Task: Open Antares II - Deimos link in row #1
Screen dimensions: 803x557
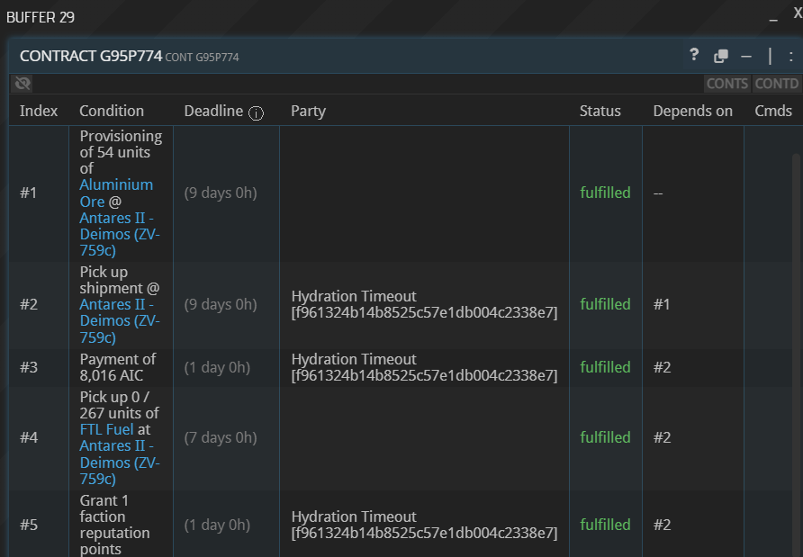Action: [120, 234]
